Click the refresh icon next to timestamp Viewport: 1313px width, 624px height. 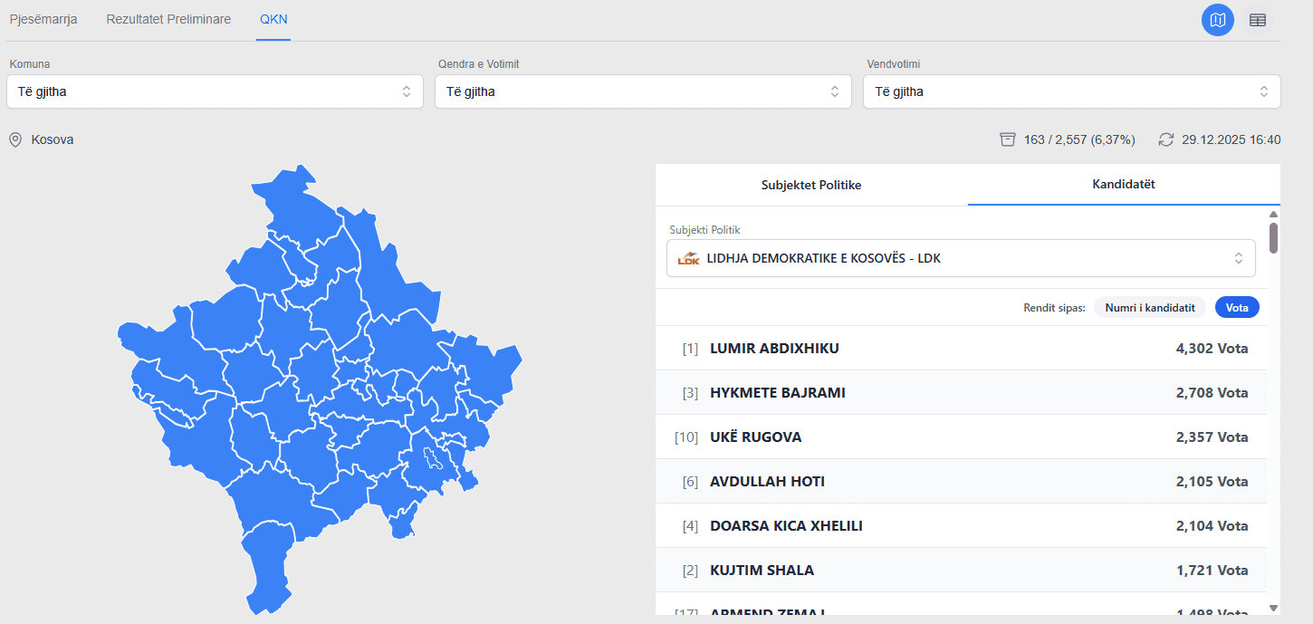[1166, 139]
